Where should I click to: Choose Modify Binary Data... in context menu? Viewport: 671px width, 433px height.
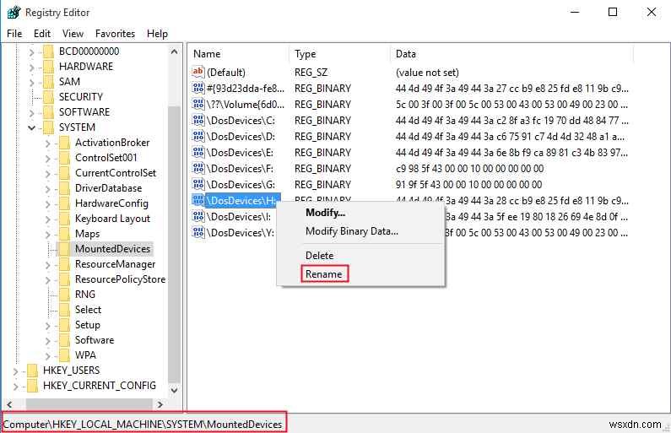click(x=352, y=231)
